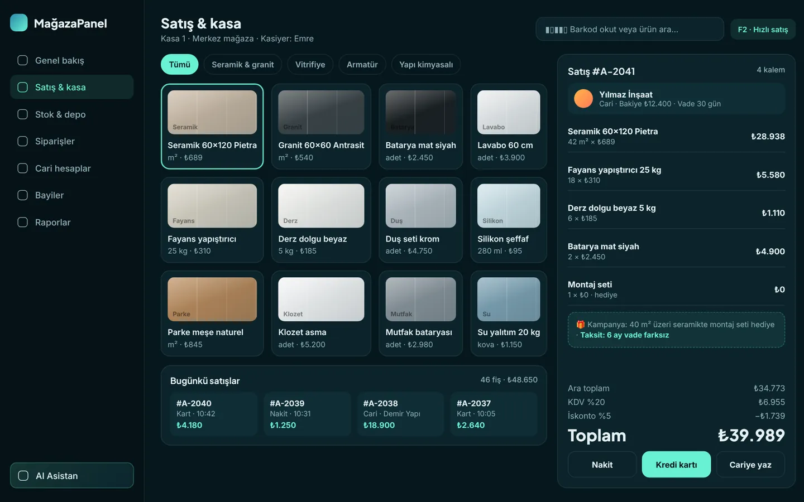Viewport: 804px width, 502px height.
Task: Focus the barcode and product search field
Action: click(x=630, y=30)
